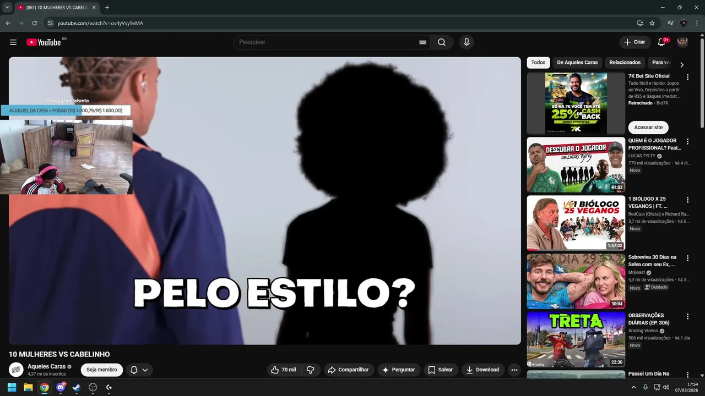
Task: Open OBS Studio from the taskbar
Action: (93, 387)
